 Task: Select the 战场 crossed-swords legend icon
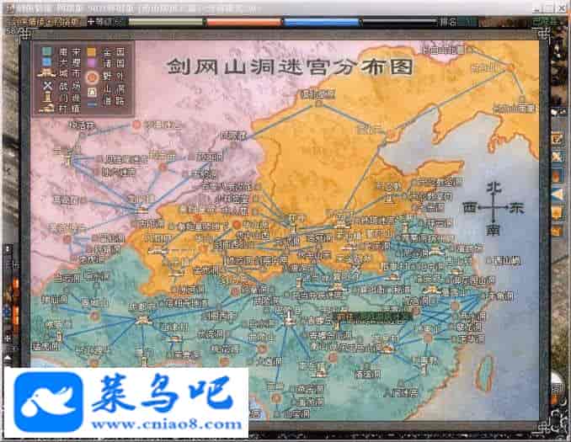point(47,86)
